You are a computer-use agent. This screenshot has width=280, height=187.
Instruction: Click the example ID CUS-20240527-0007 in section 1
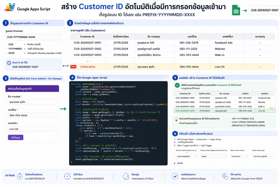25,67
